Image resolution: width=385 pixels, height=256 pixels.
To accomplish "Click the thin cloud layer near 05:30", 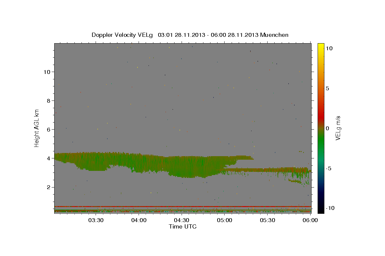I will click(268, 170).
